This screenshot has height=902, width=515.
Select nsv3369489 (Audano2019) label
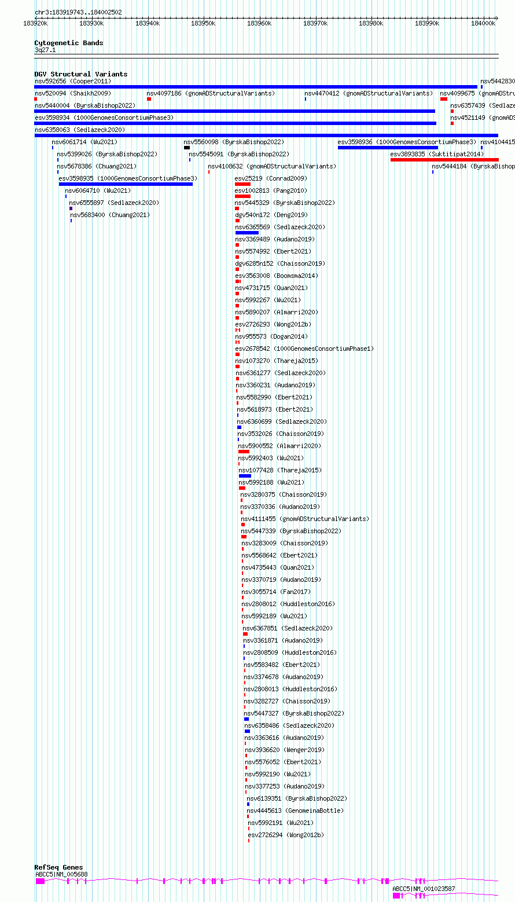275,239
